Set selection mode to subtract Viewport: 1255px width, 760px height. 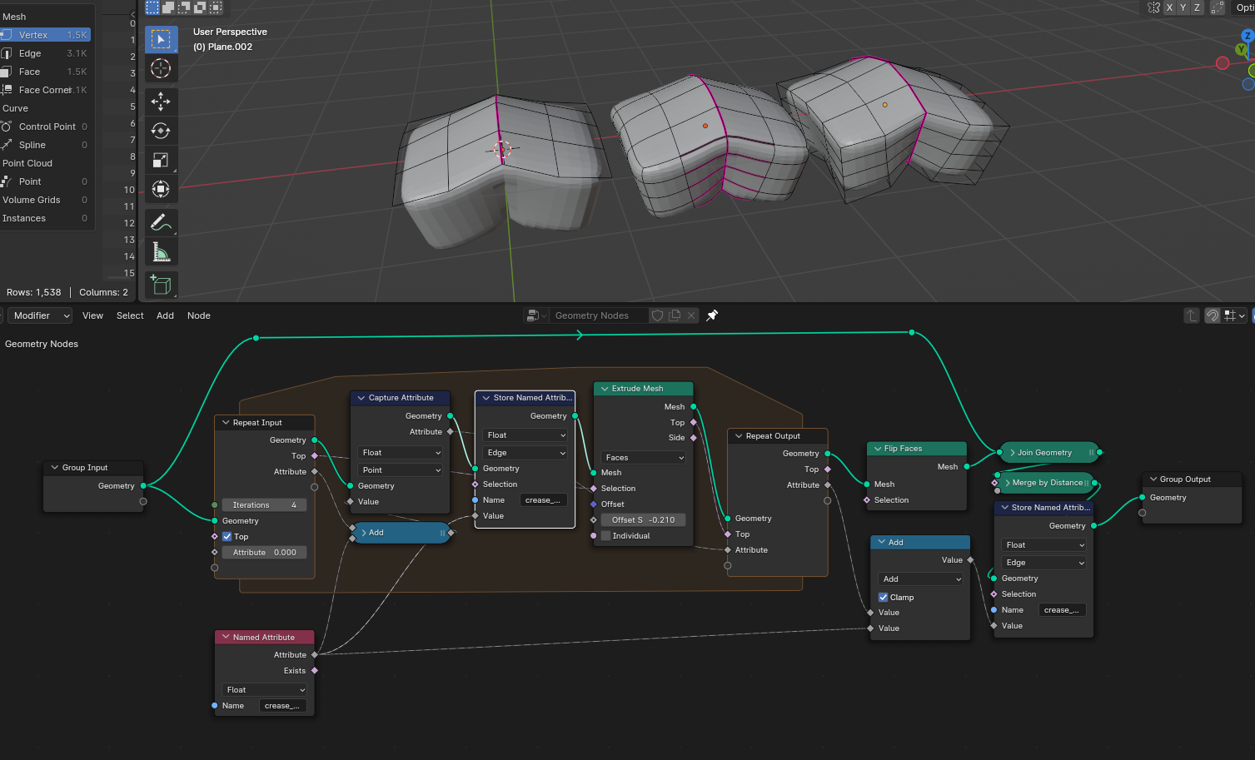click(x=184, y=7)
